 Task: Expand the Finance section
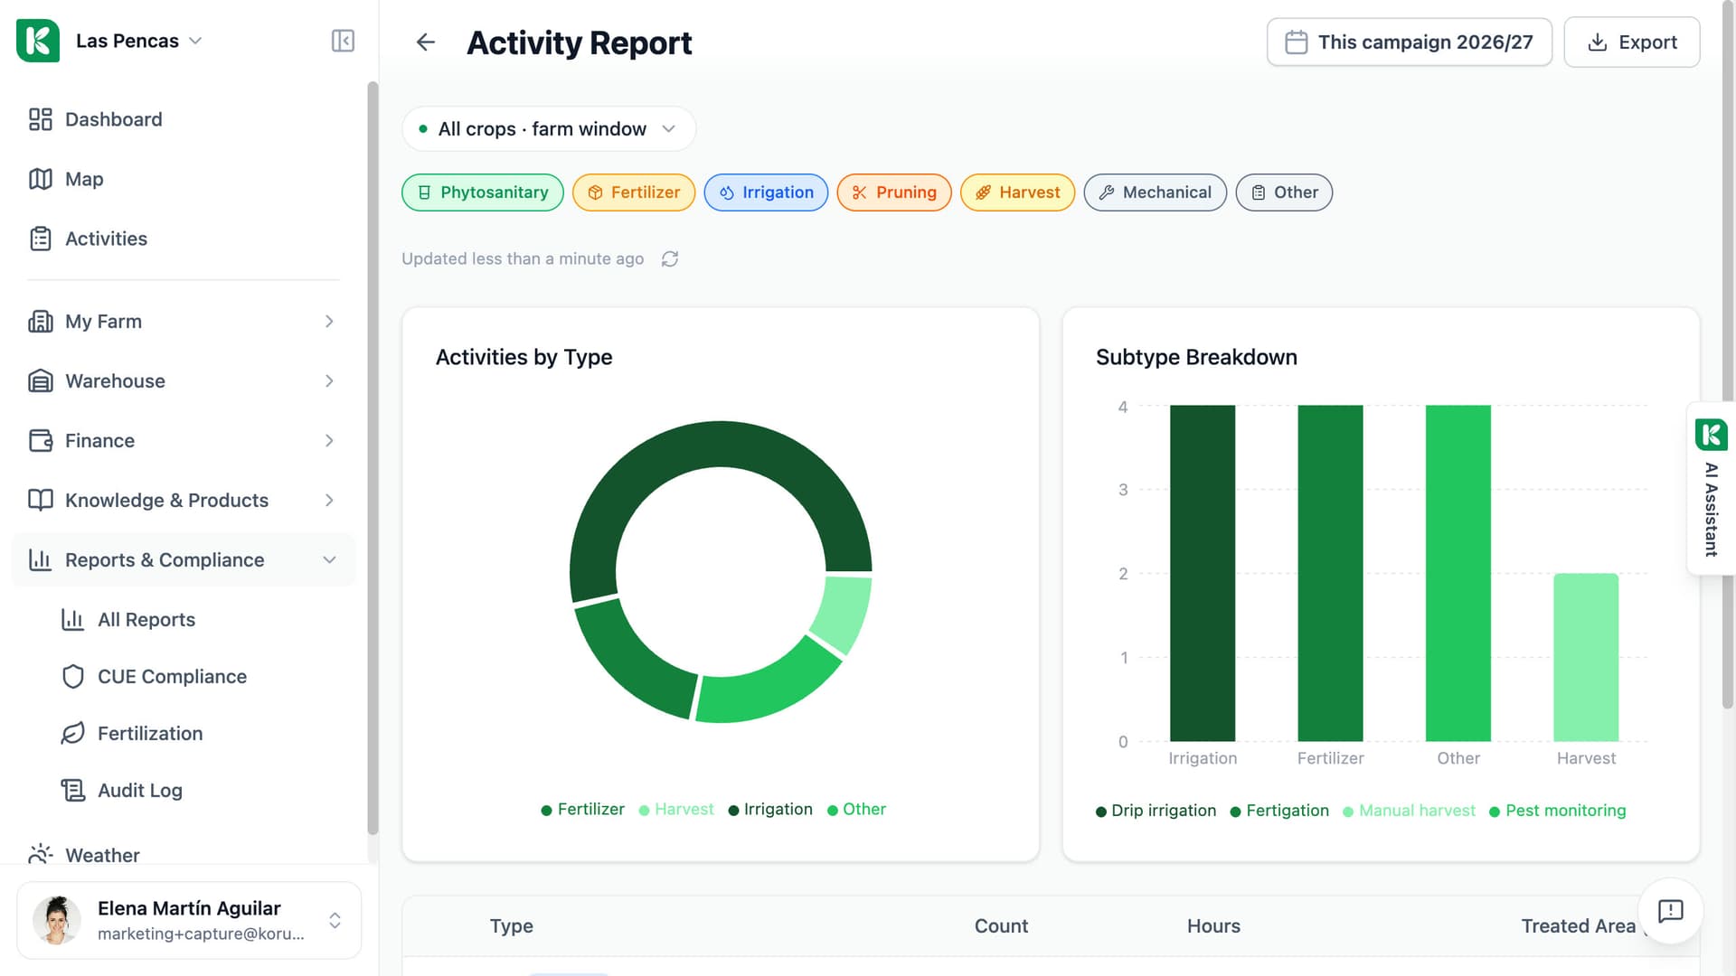[184, 441]
